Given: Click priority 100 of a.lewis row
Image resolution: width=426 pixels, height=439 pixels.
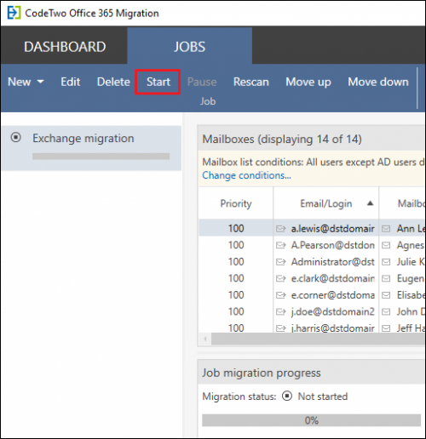Looking at the screenshot, I should coord(236,229).
